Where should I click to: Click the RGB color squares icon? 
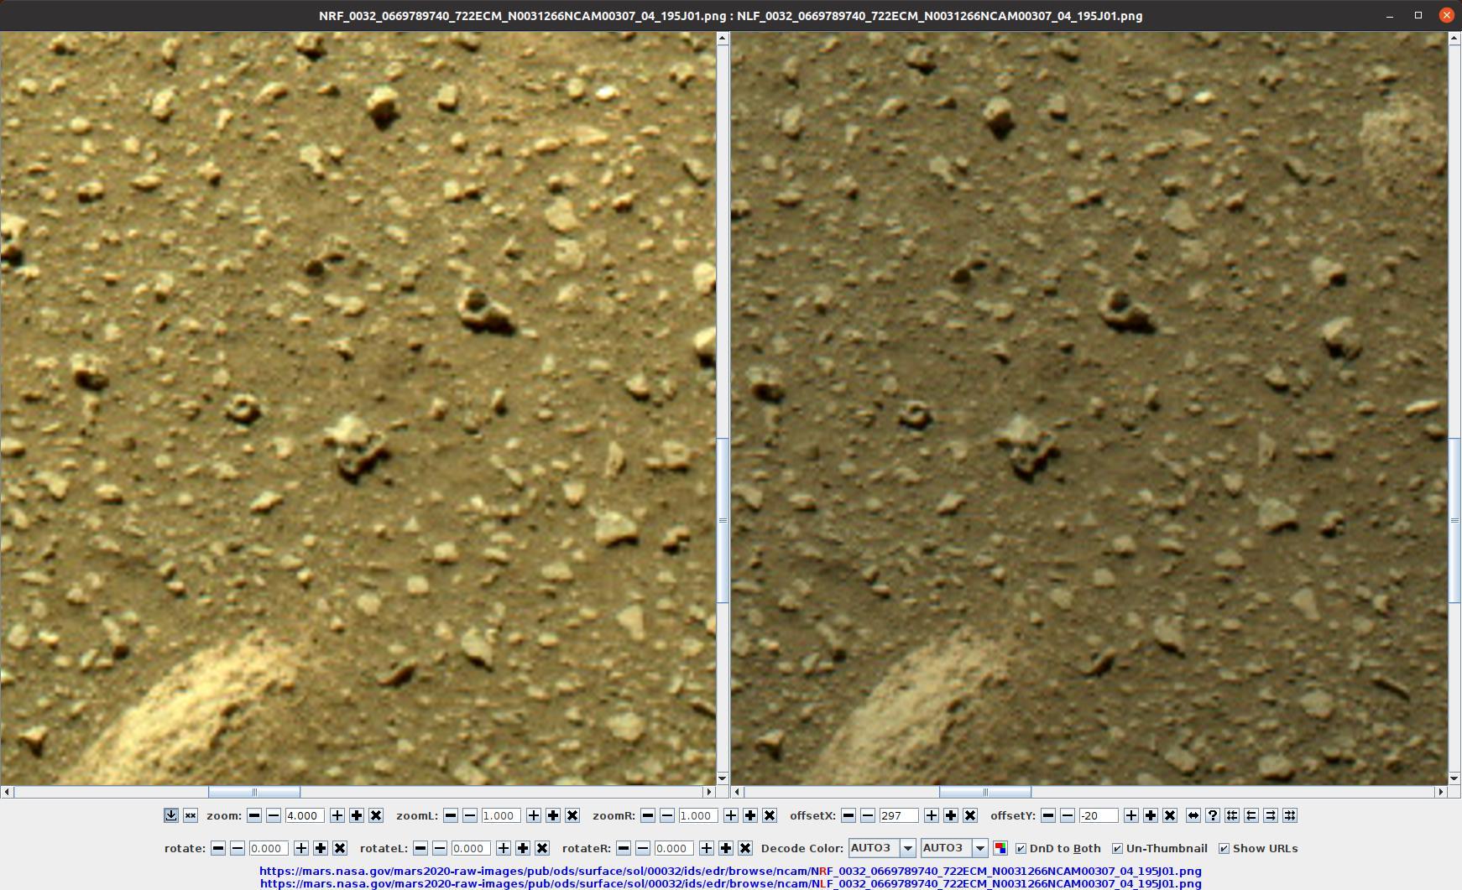[x=1000, y=848]
